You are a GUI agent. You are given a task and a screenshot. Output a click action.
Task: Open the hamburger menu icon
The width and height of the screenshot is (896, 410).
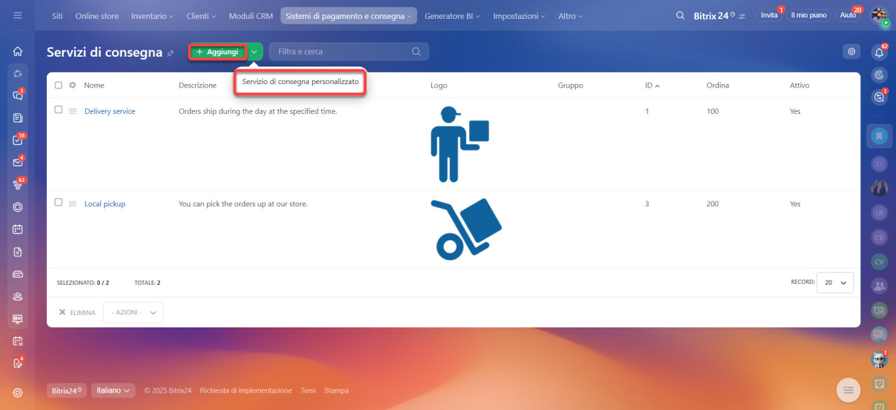click(x=17, y=15)
